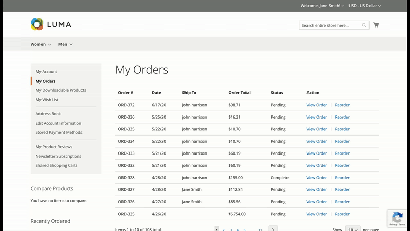View Order for ORD-333
This screenshot has height=231, width=410.
pos(317,153)
